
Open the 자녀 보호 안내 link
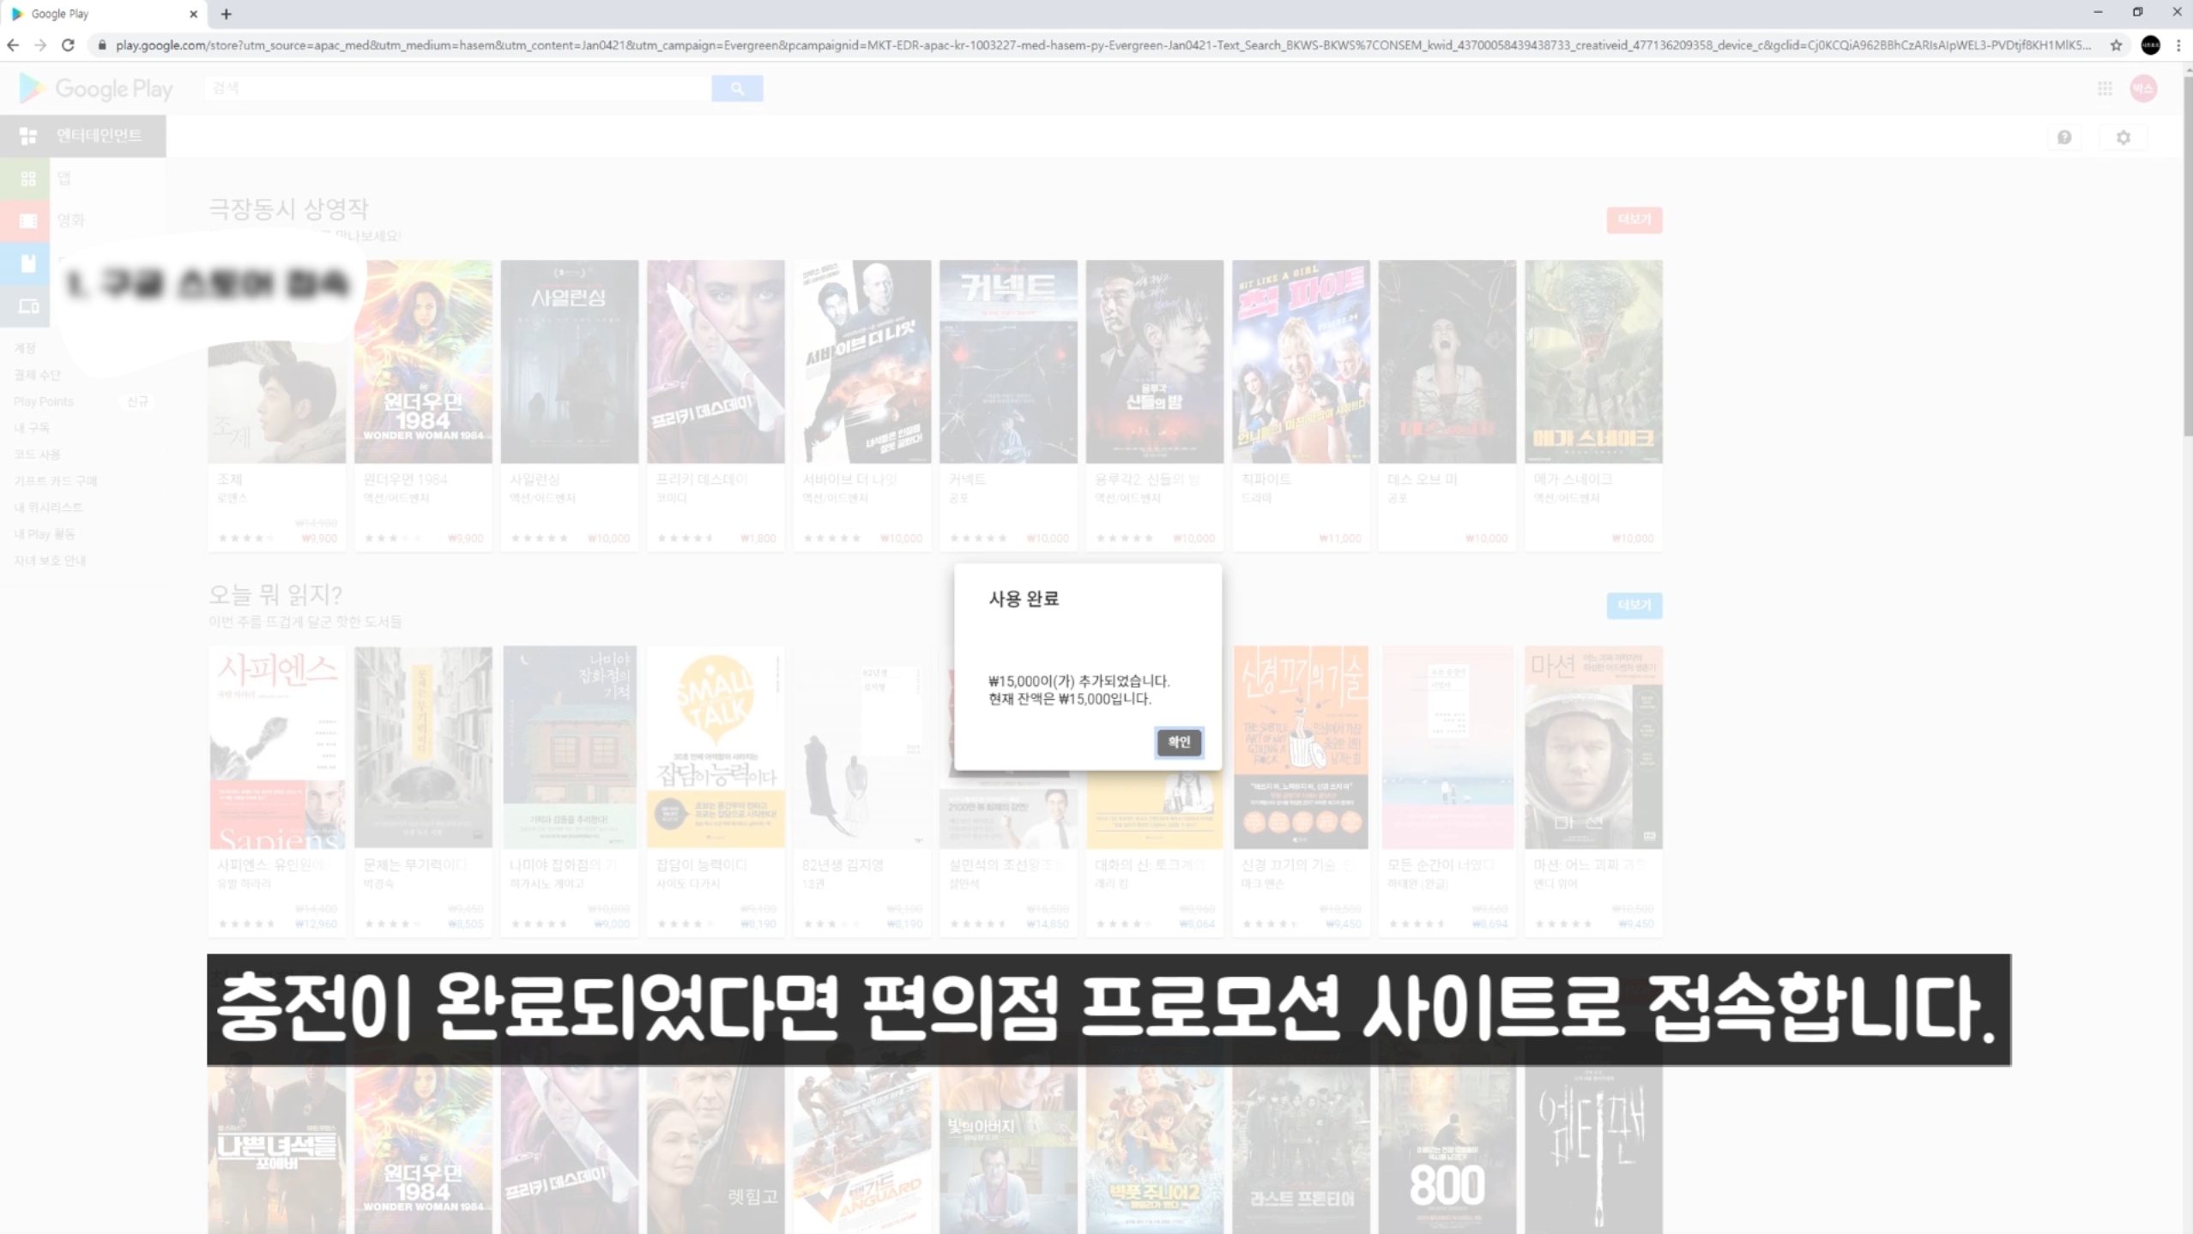coord(50,560)
